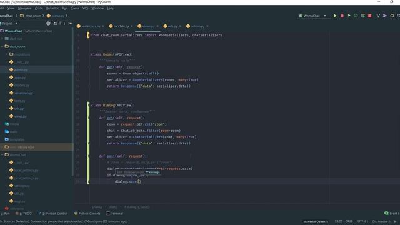
Task: Click the CRLF line separator indicator
Action: pos(350,222)
